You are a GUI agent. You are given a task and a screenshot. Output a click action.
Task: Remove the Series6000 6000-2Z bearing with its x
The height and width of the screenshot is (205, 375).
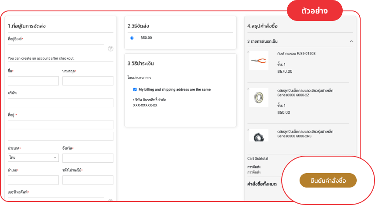248,89
